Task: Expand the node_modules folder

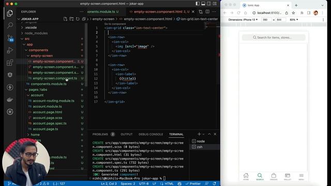Action: pyautogui.click(x=36, y=33)
